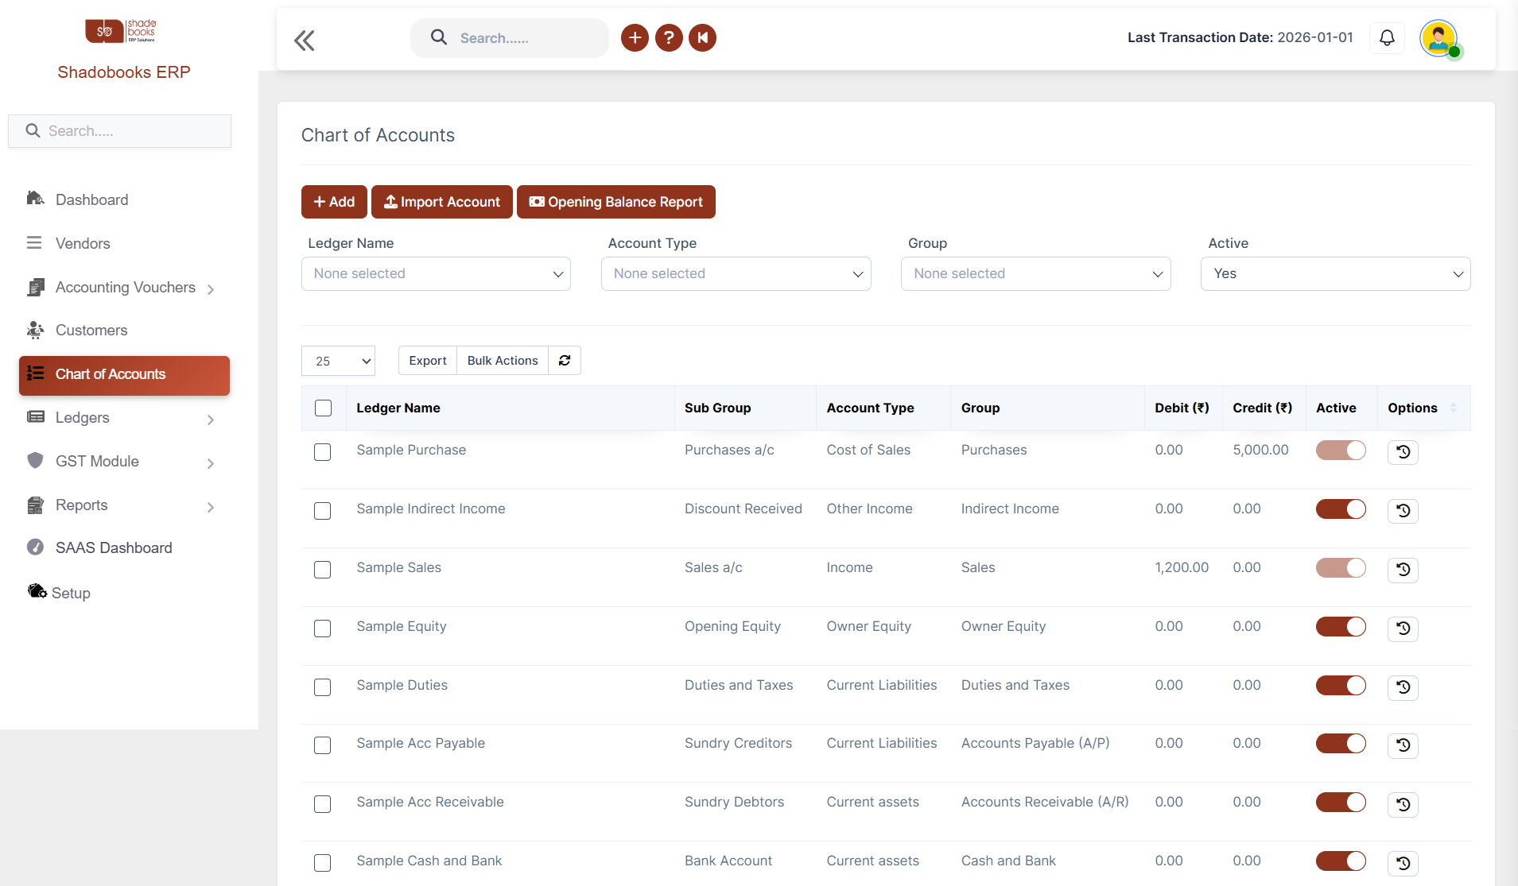1518x886 pixels.
Task: Open Customers in the sidebar
Action: [x=124, y=330]
